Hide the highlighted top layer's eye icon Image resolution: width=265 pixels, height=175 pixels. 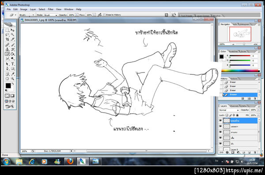pyautogui.click(x=220, y=120)
